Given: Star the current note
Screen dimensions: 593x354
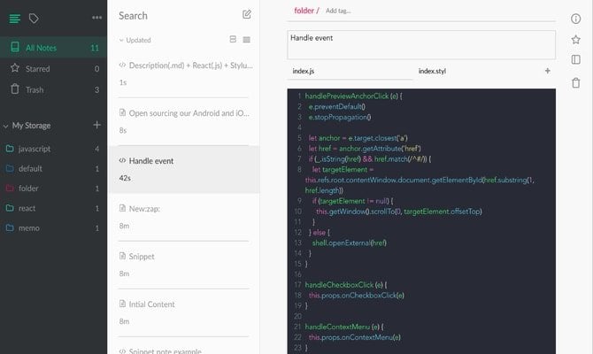Looking at the screenshot, I should click(575, 39).
